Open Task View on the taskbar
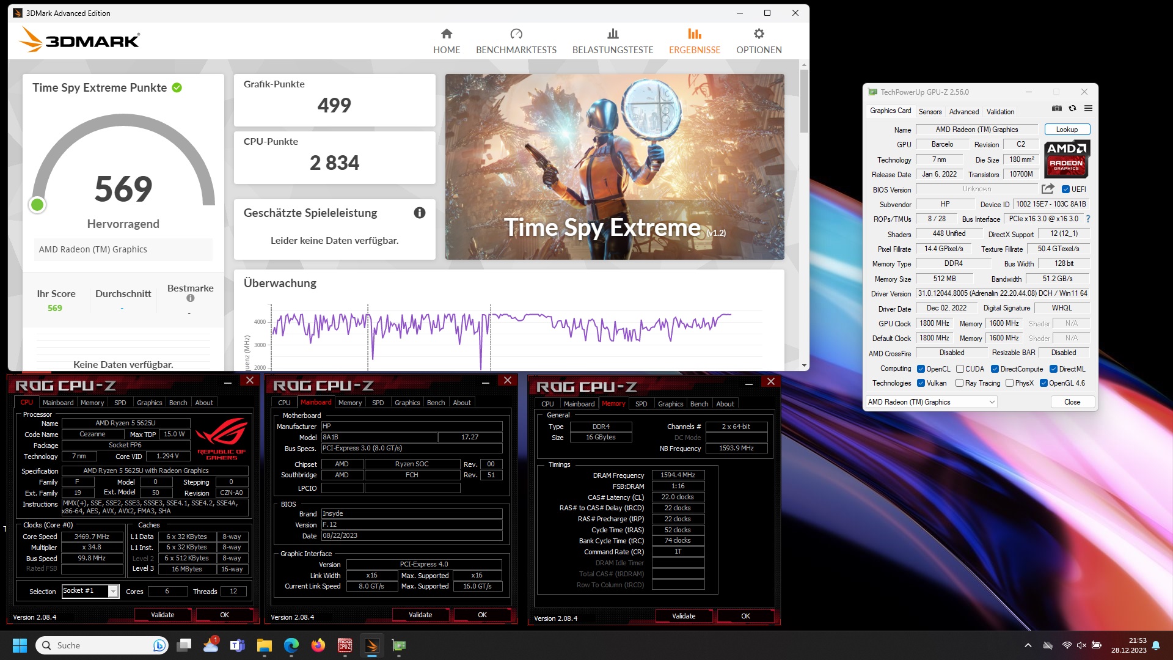 (184, 645)
